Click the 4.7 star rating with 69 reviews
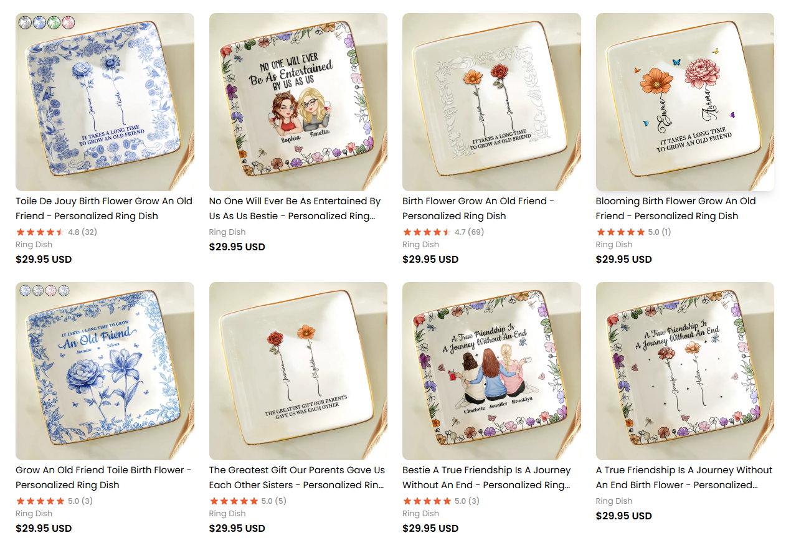Screen dimensions: 791x543 click(443, 232)
